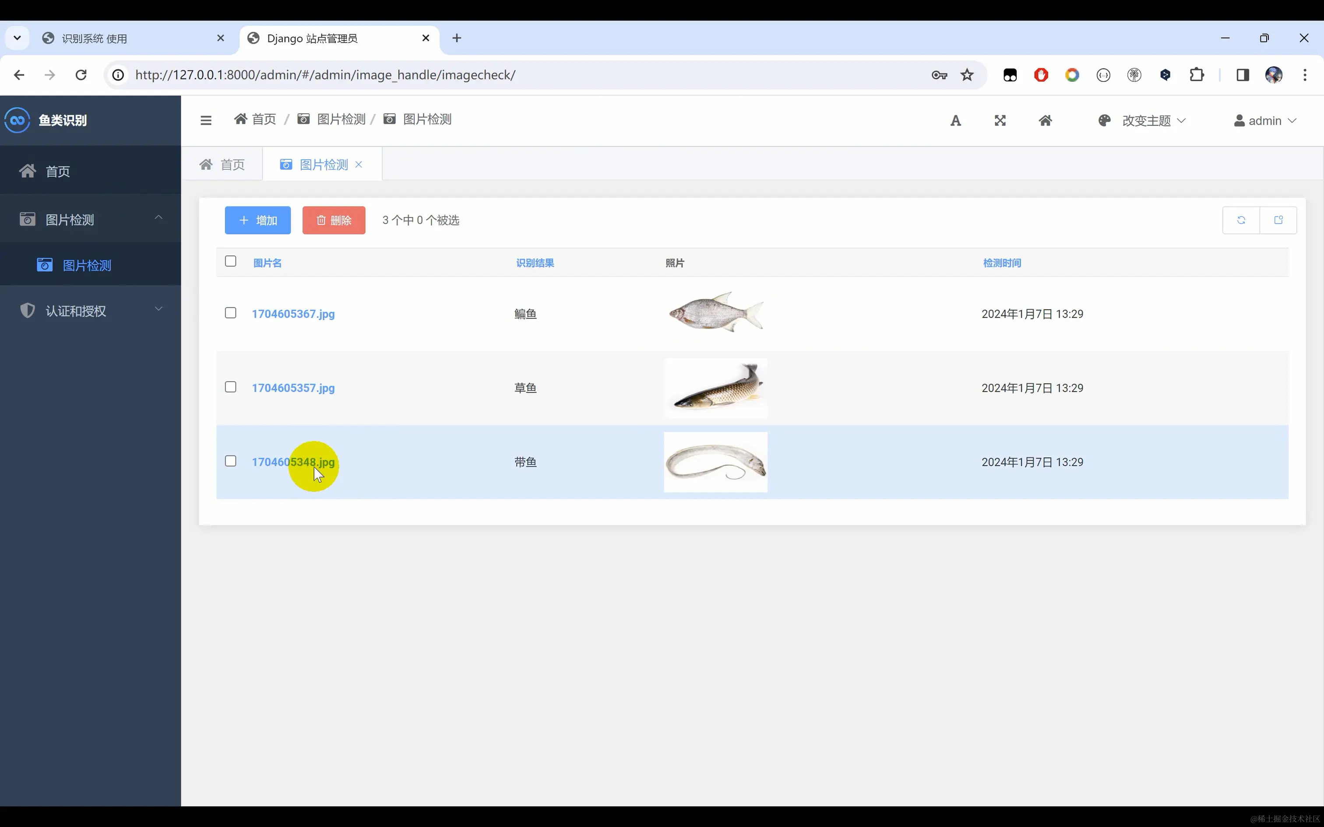Viewport: 1324px width, 827px height.
Task: Collapse the 图片检测 sidebar group
Action: pos(90,219)
